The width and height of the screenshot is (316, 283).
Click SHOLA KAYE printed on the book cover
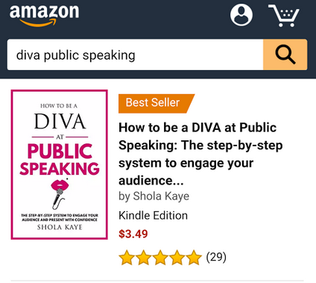coord(60,227)
